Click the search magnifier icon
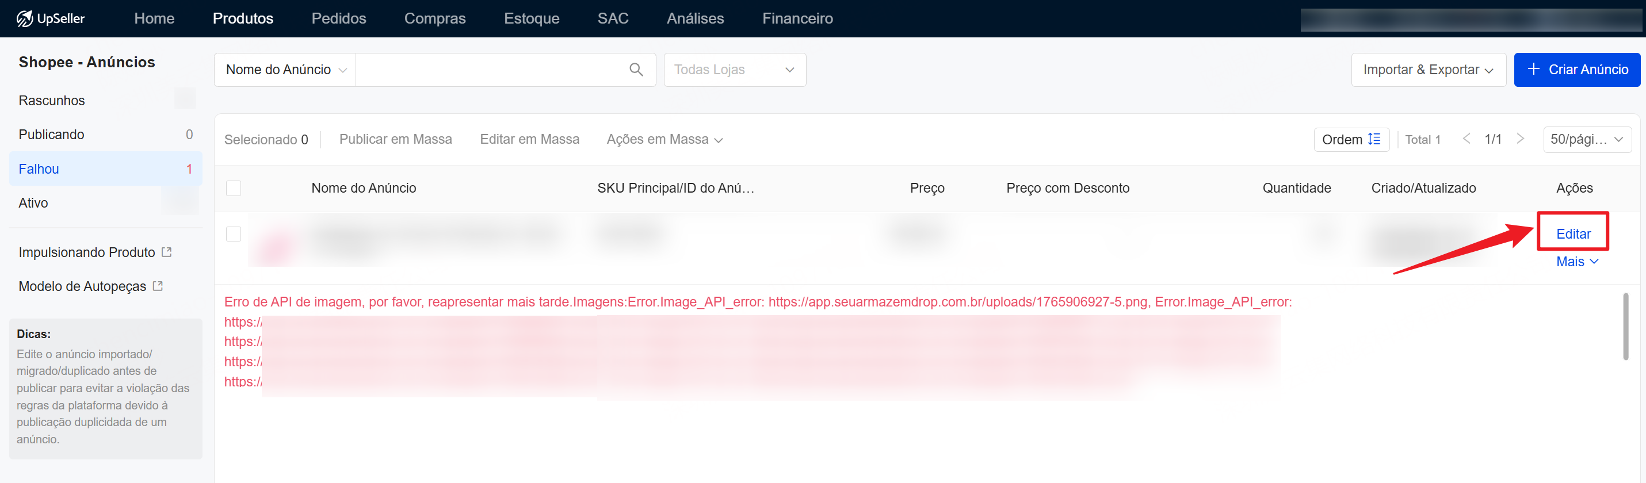This screenshot has width=1646, height=483. (636, 70)
